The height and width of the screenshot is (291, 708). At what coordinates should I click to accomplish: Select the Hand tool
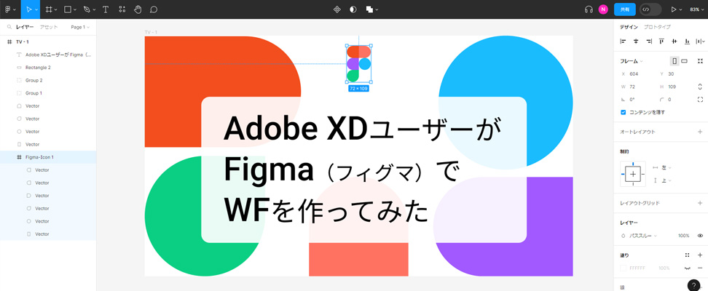click(x=138, y=9)
